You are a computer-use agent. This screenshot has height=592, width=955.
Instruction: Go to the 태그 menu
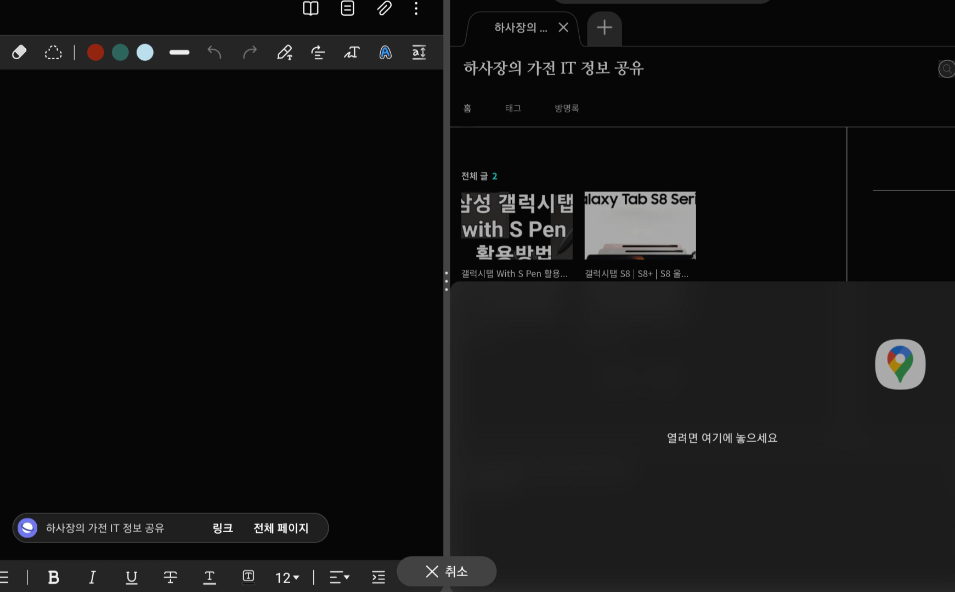coord(513,108)
